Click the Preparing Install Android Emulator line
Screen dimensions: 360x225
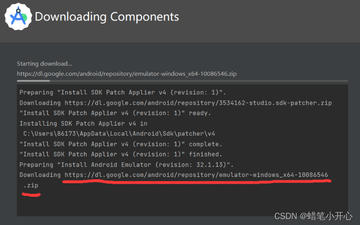[127, 165]
